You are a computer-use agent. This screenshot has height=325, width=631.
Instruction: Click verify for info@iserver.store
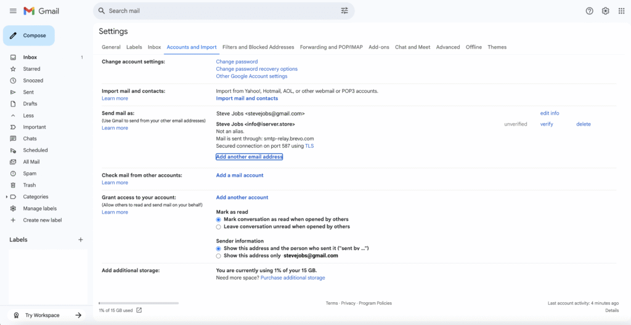(547, 124)
